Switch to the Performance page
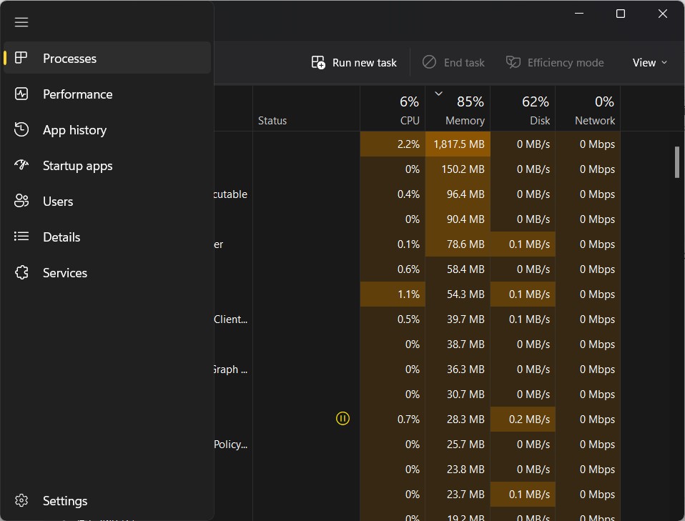The height and width of the screenshot is (521, 685). coord(77,94)
